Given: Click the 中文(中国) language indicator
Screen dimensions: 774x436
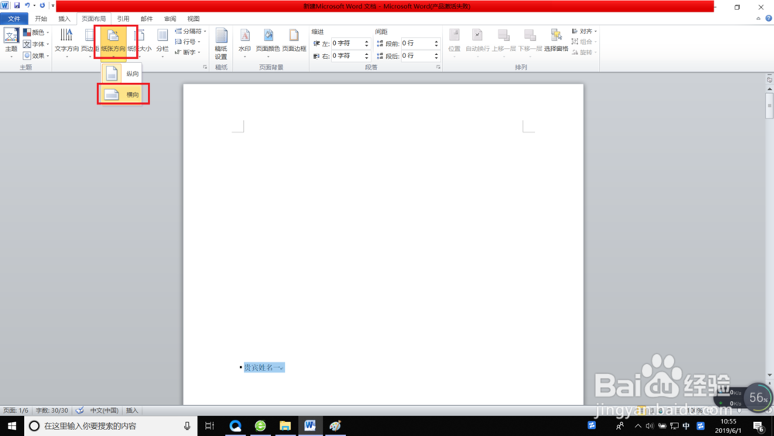Looking at the screenshot, I should 104,410.
